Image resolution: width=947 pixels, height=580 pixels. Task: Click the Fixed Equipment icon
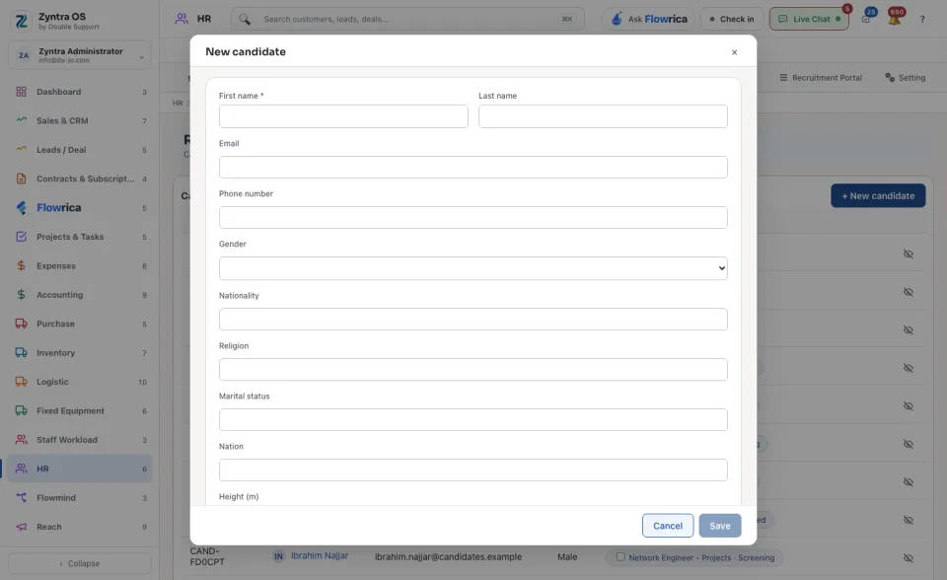tap(21, 410)
